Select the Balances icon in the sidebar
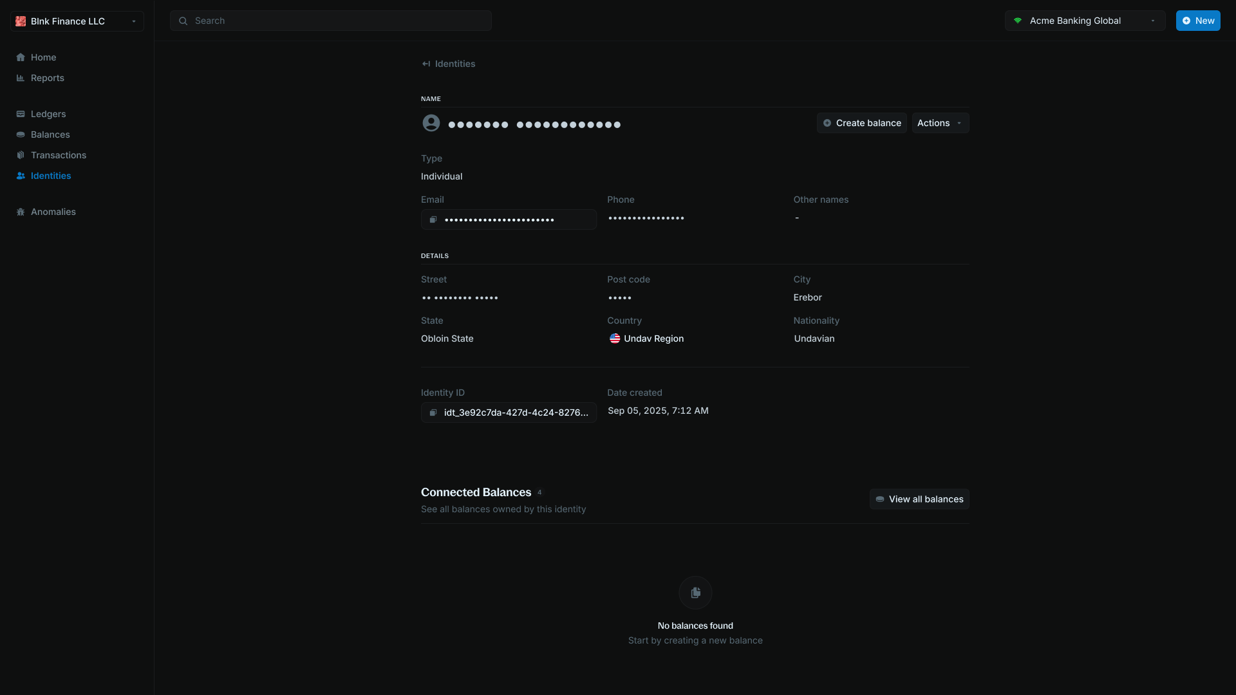Screen dimensions: 1236x695 pos(21,134)
